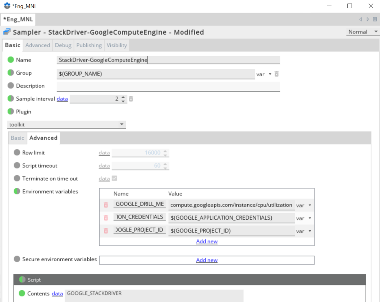Image resolution: width=380 pixels, height=302 pixels.
Task: Select plugin Advanced sub-tab
Action: (44, 138)
